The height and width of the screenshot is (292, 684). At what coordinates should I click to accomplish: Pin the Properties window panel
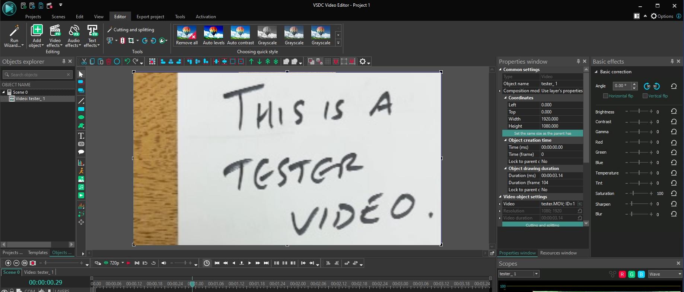click(x=578, y=61)
